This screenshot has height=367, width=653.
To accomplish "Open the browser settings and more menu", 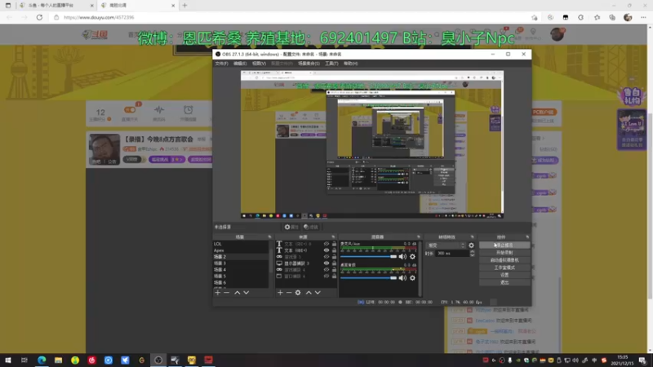I will 643,17.
